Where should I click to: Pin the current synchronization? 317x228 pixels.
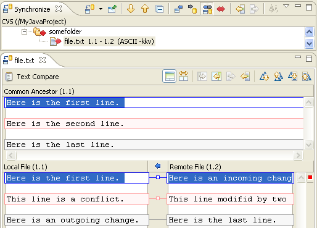point(112,9)
